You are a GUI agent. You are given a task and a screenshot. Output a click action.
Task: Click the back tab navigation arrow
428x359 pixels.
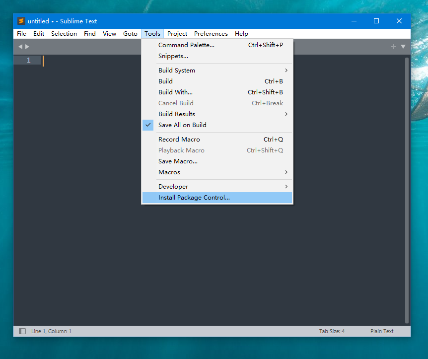pos(20,47)
